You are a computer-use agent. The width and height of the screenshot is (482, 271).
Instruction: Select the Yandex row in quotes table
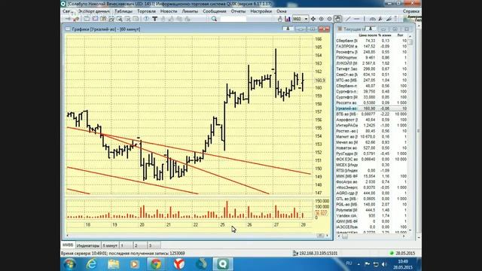click(x=371, y=216)
